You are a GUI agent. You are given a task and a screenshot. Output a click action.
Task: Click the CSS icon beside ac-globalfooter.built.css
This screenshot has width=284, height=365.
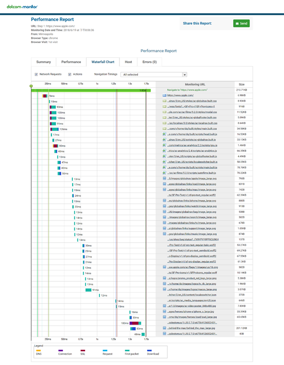[165, 117]
